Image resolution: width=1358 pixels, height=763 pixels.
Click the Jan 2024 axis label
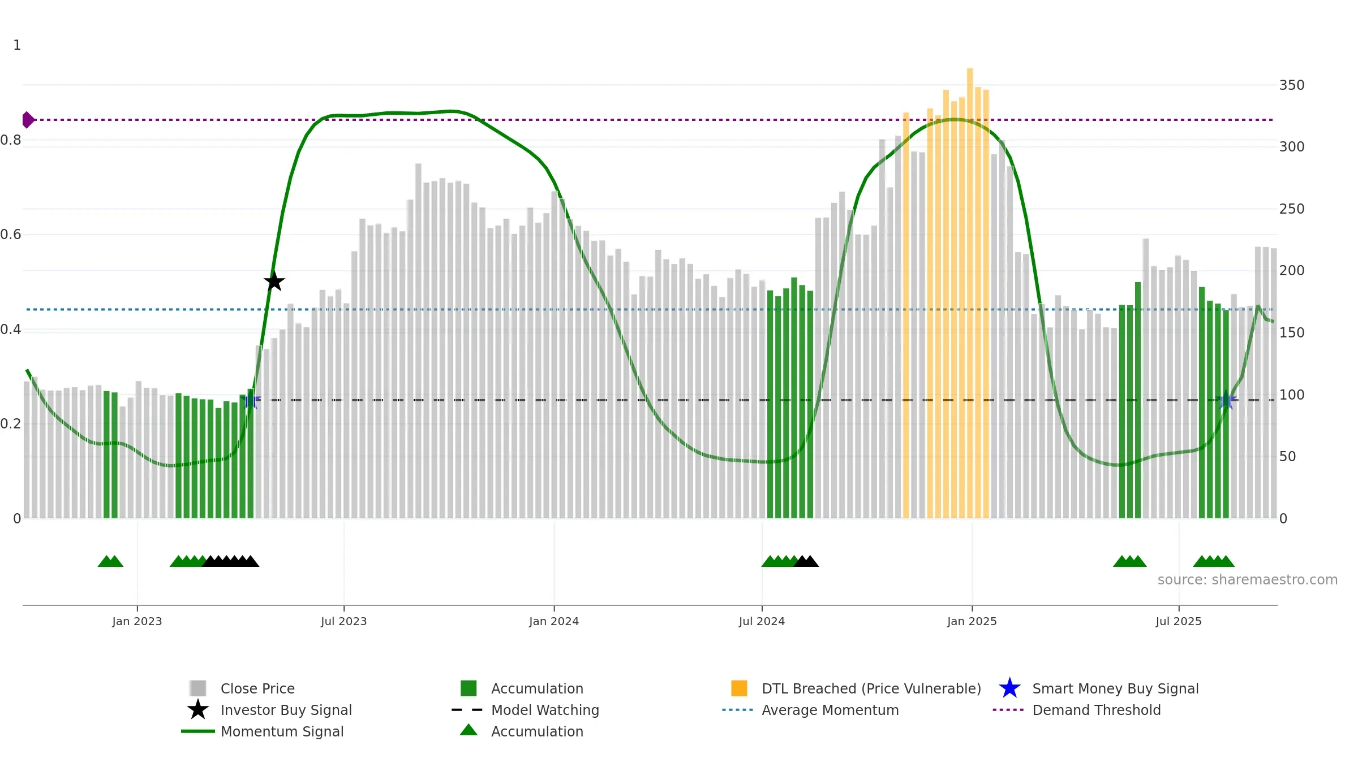(x=554, y=622)
